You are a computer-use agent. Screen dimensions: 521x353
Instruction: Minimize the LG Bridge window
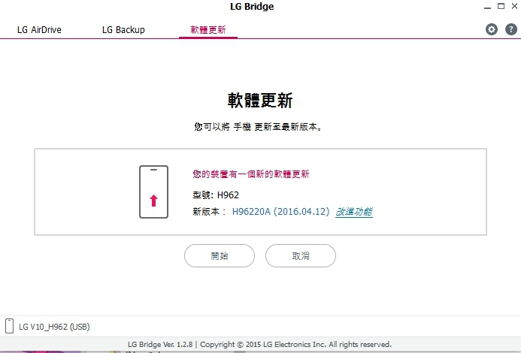pyautogui.click(x=487, y=7)
